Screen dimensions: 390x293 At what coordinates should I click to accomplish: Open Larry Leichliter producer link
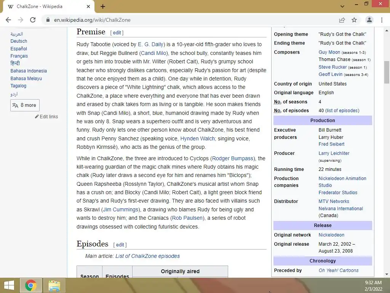point(334,153)
